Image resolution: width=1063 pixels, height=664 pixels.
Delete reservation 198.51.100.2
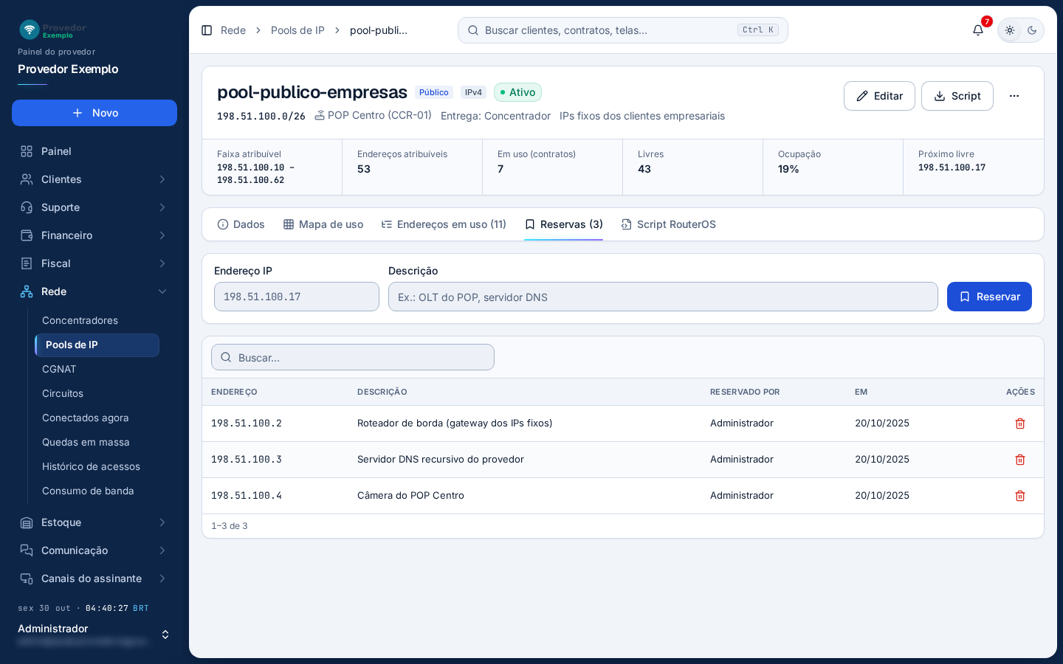tap(1020, 423)
